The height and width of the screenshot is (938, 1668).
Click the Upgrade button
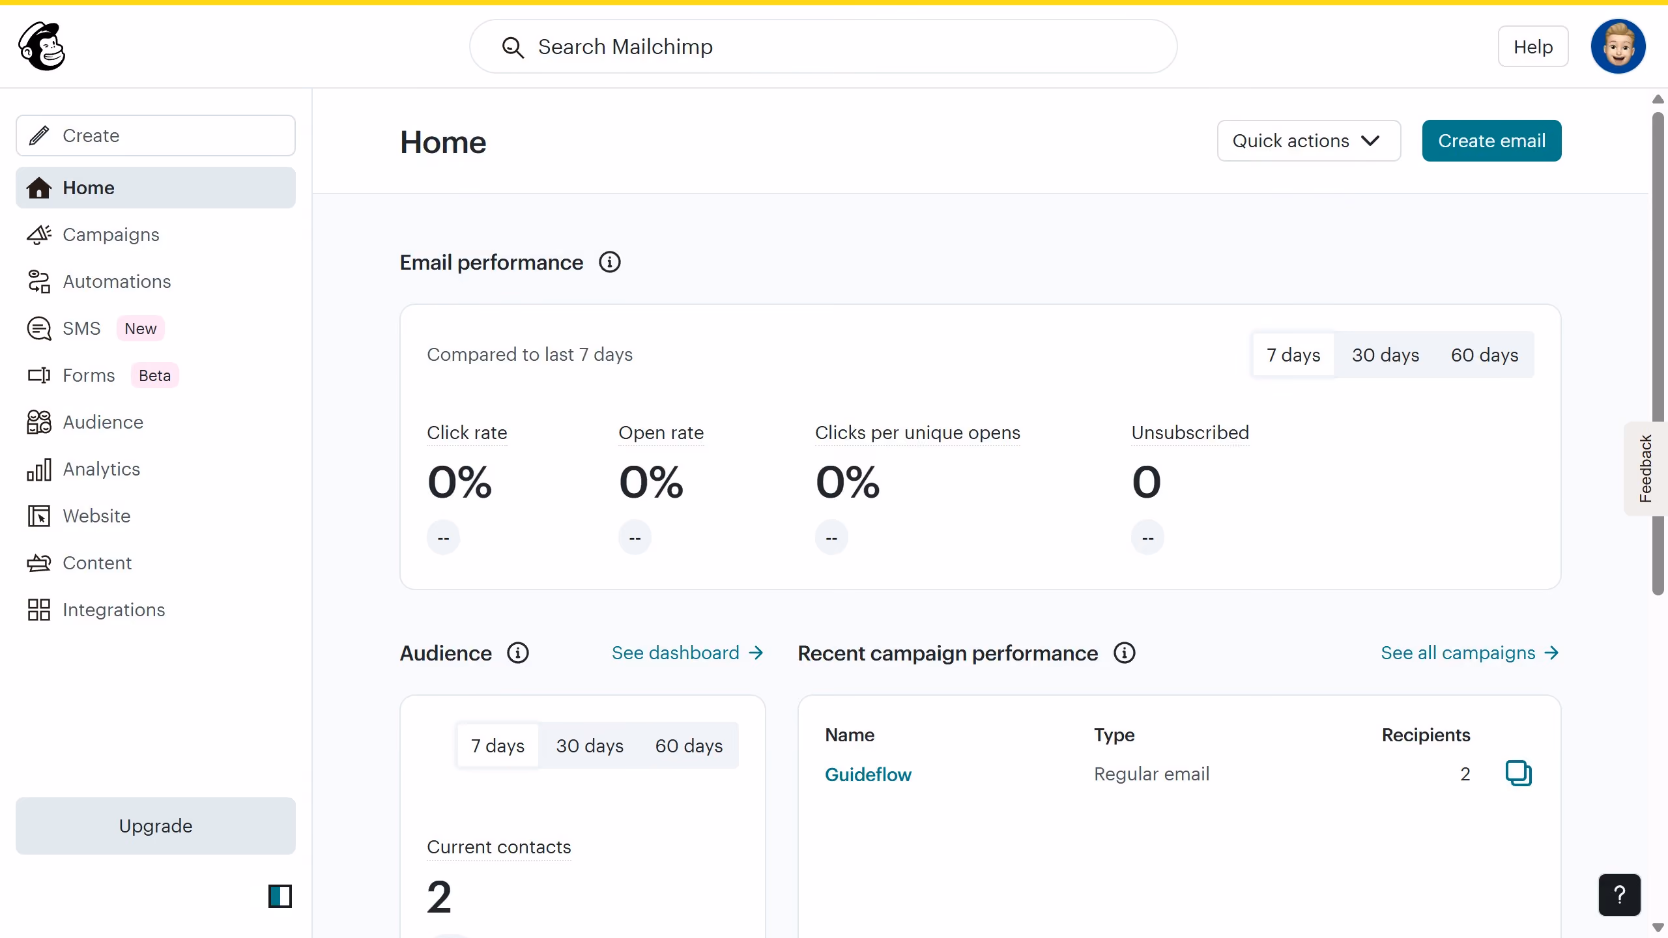[156, 825]
